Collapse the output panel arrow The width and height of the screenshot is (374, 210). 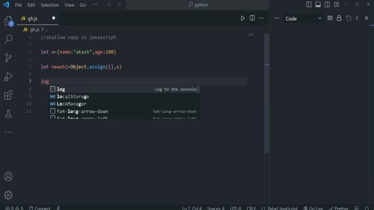[357, 18]
